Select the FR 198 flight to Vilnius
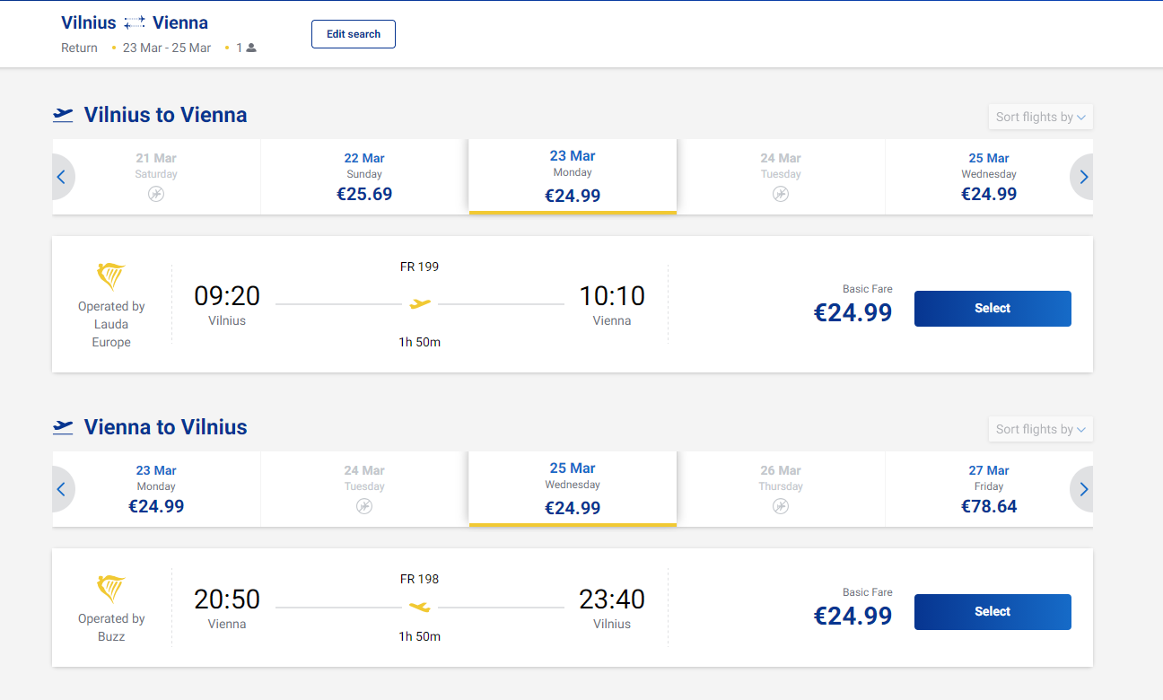This screenshot has height=700, width=1163. click(x=992, y=611)
